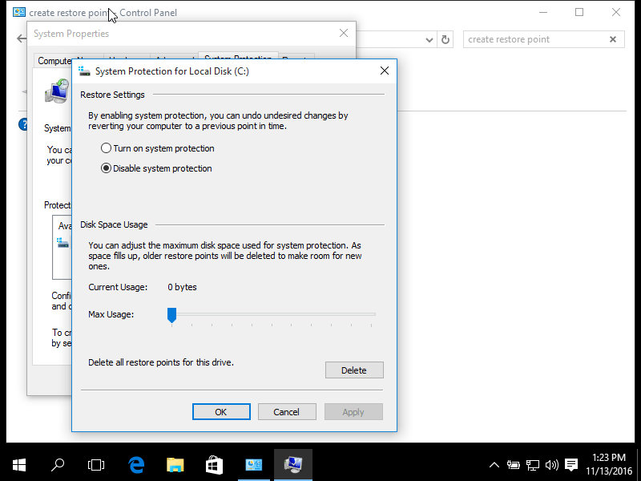Click the network icon in the system tray
The width and height of the screenshot is (641, 481).
coord(532,464)
